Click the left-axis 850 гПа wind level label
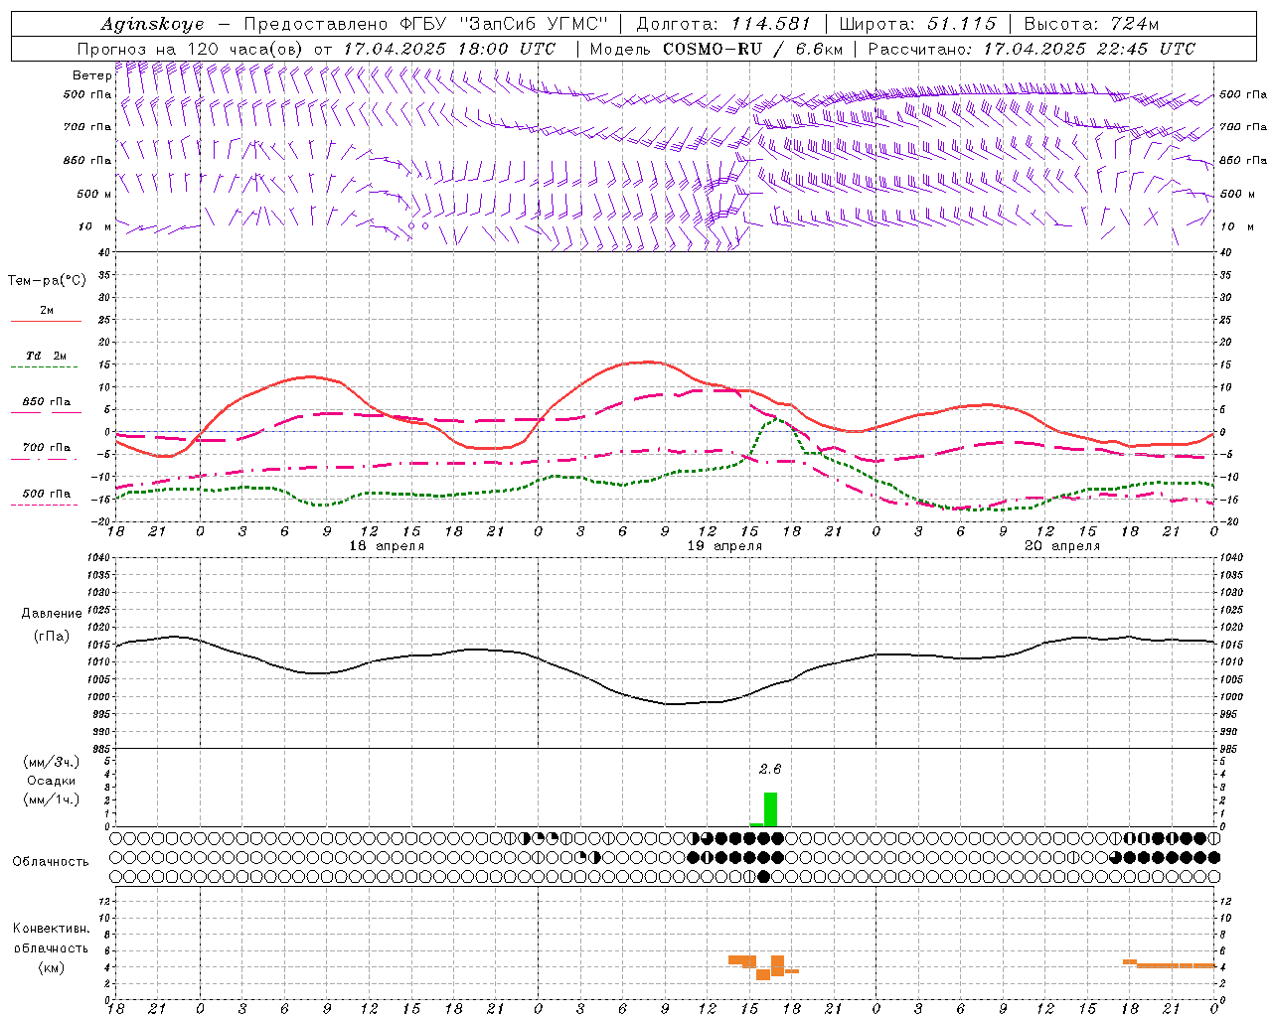 tap(87, 160)
